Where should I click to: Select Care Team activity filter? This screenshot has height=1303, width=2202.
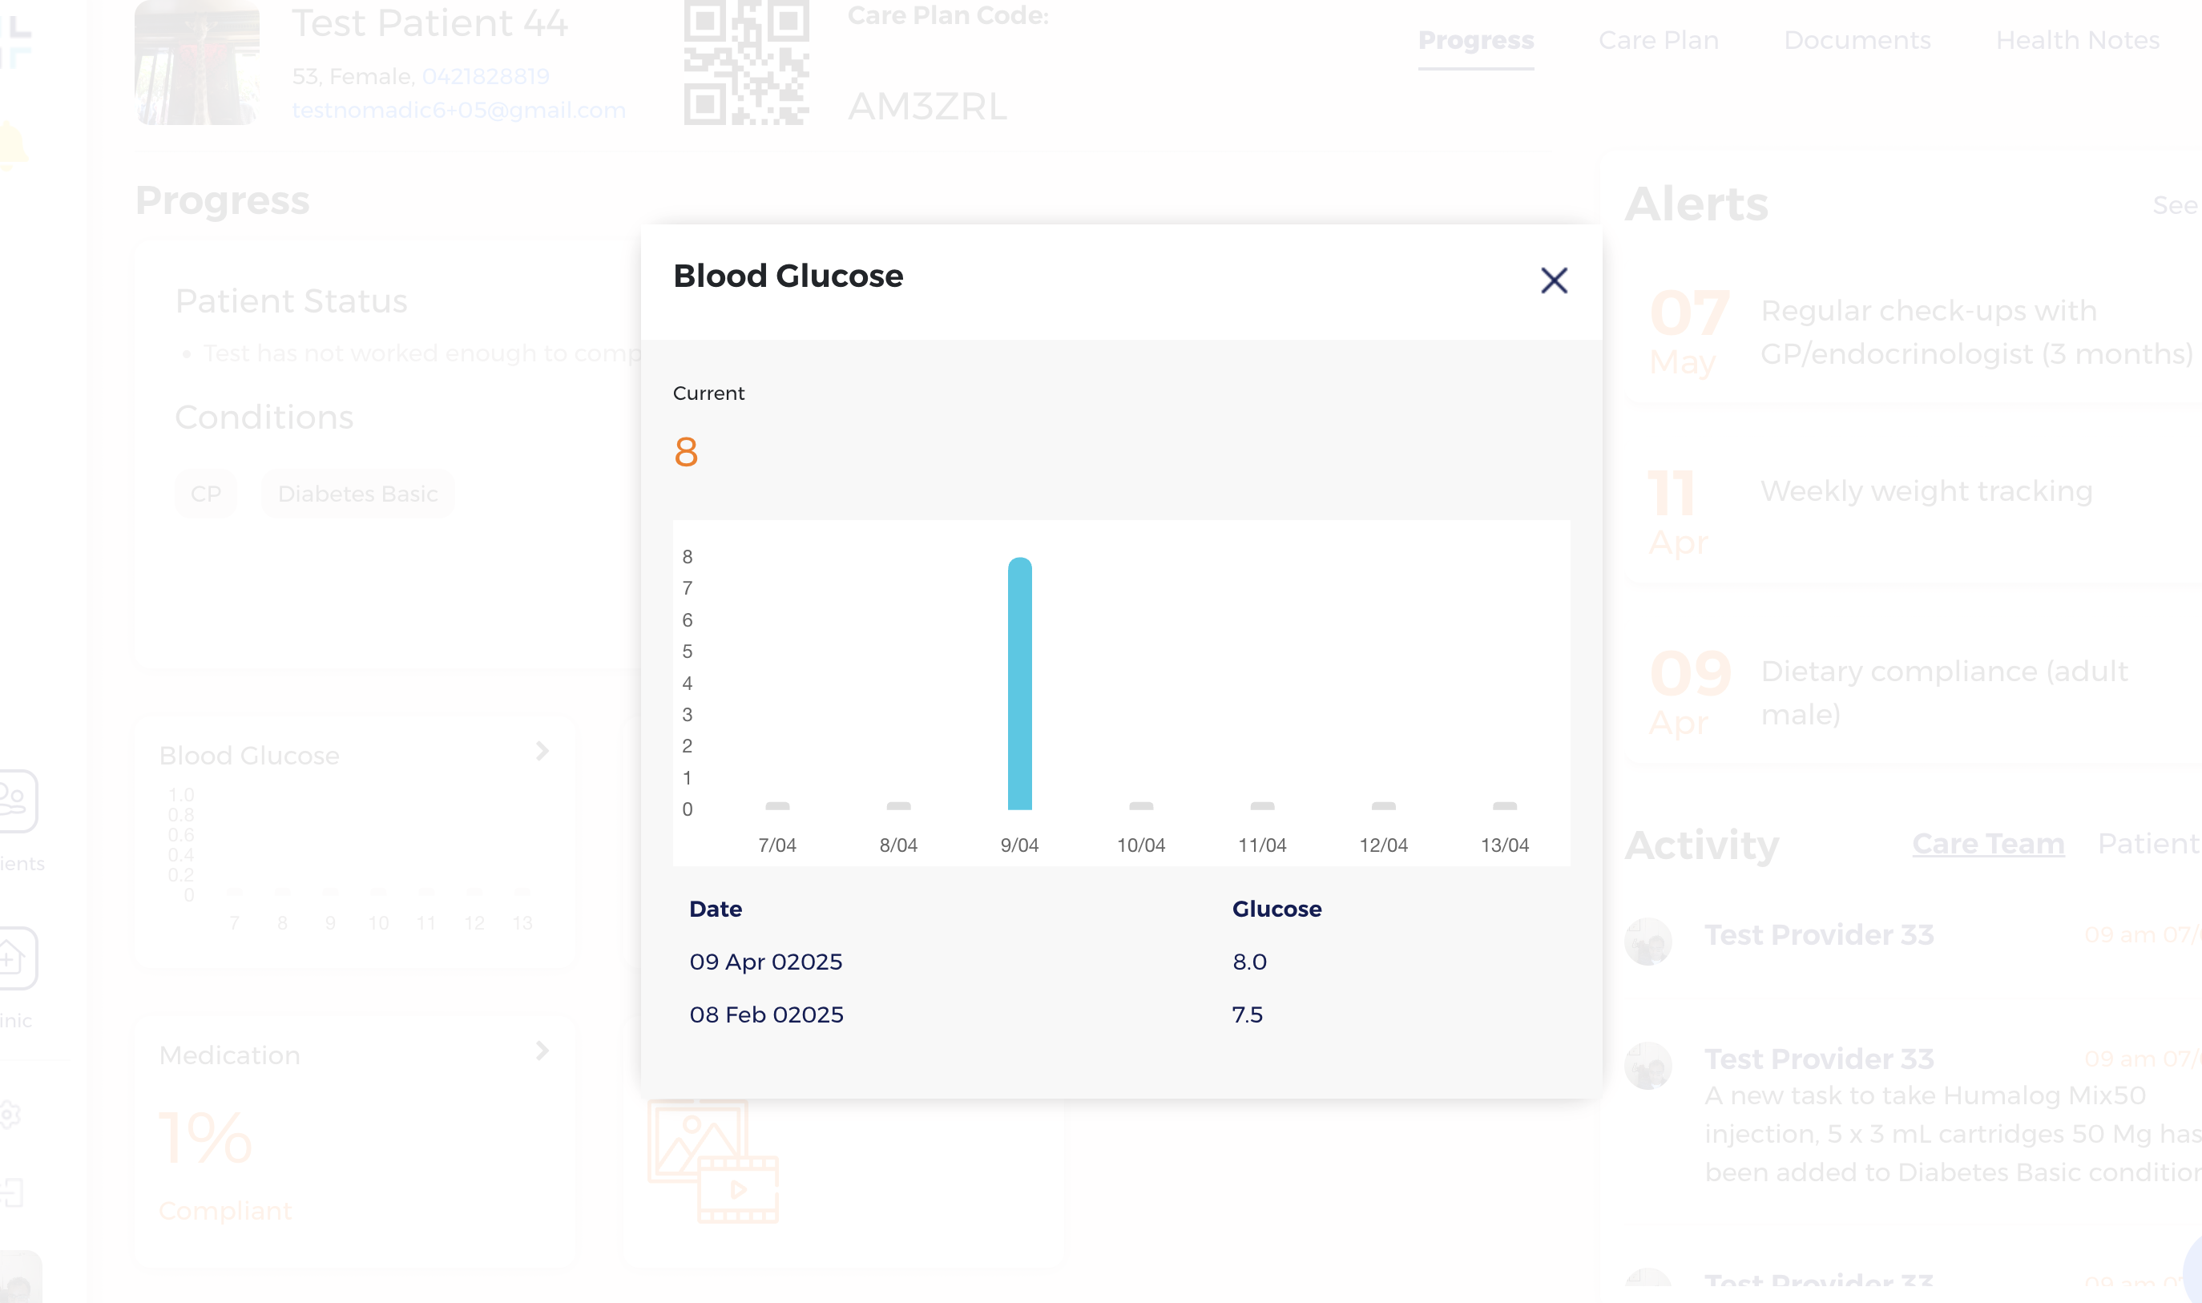click(1987, 844)
